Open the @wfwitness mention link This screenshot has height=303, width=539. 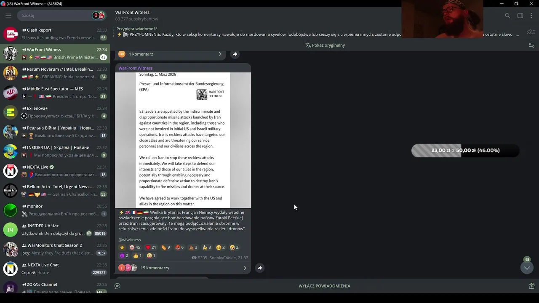[x=130, y=240]
